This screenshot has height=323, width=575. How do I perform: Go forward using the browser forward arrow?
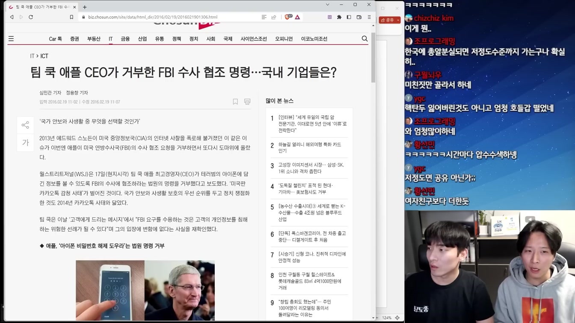pyautogui.click(x=21, y=17)
